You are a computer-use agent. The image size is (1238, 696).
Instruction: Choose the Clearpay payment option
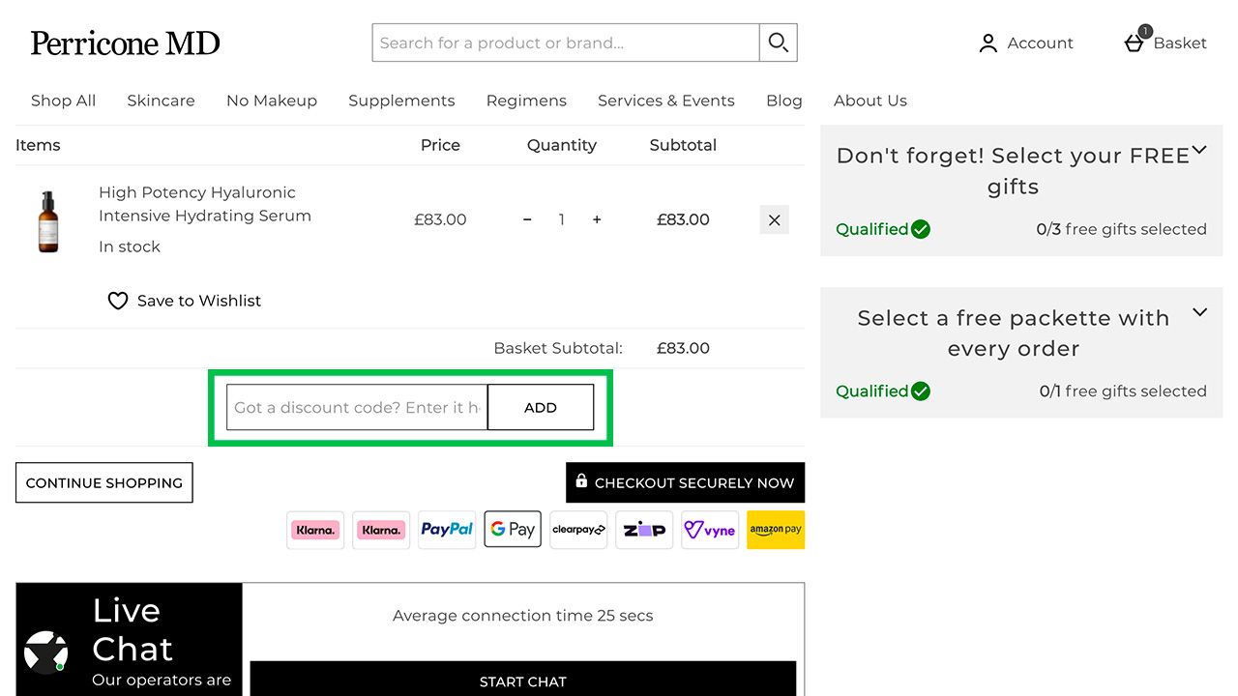(578, 530)
